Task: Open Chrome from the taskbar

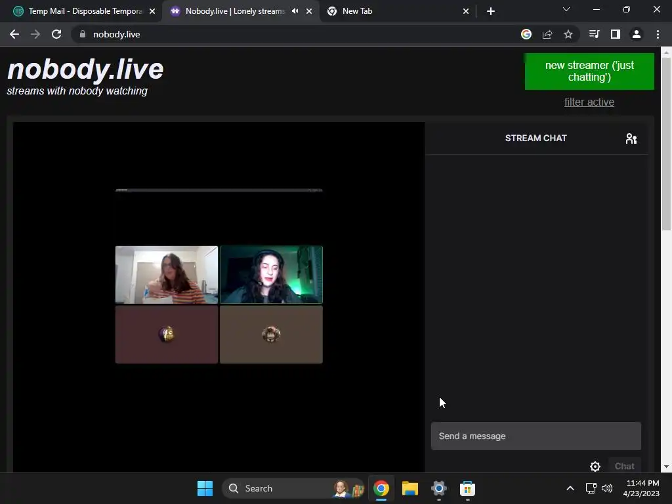Action: pyautogui.click(x=381, y=488)
